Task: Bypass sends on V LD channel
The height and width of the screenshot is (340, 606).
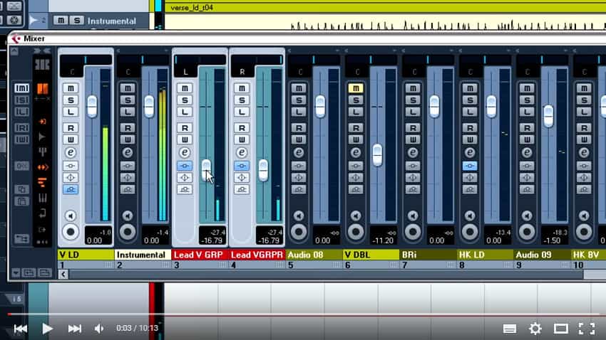Action: click(x=71, y=189)
